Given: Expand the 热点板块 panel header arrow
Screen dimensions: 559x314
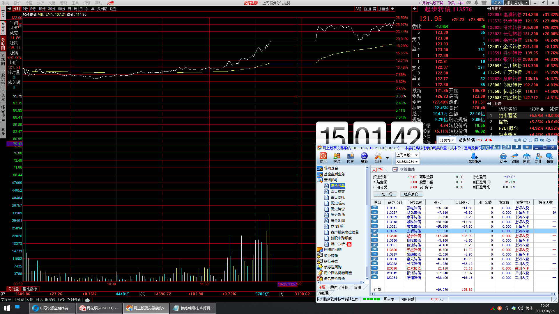Looking at the screenshot, I should coord(489,104).
